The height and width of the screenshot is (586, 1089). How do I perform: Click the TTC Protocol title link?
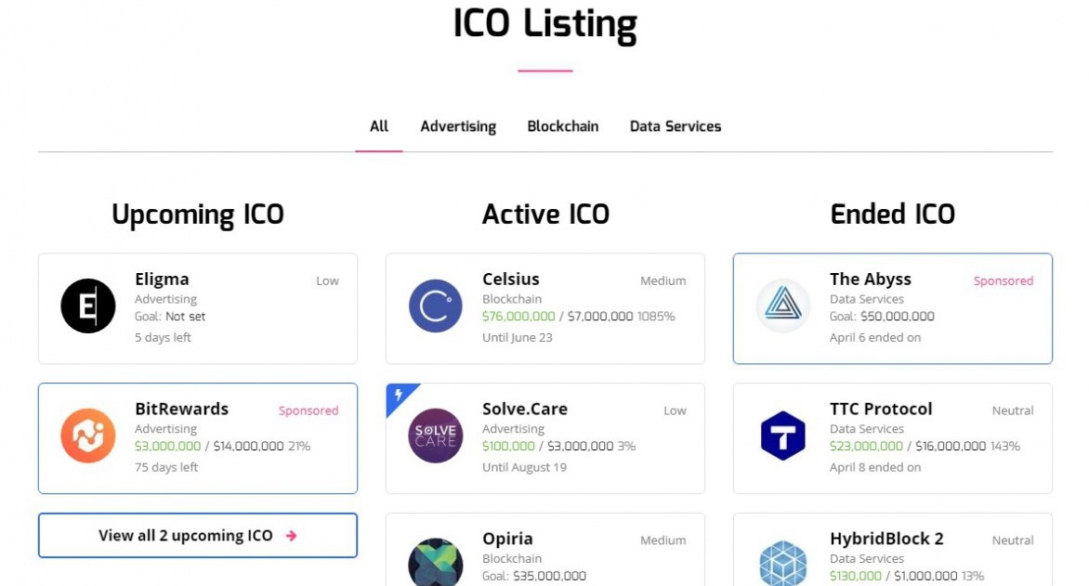pyautogui.click(x=881, y=409)
